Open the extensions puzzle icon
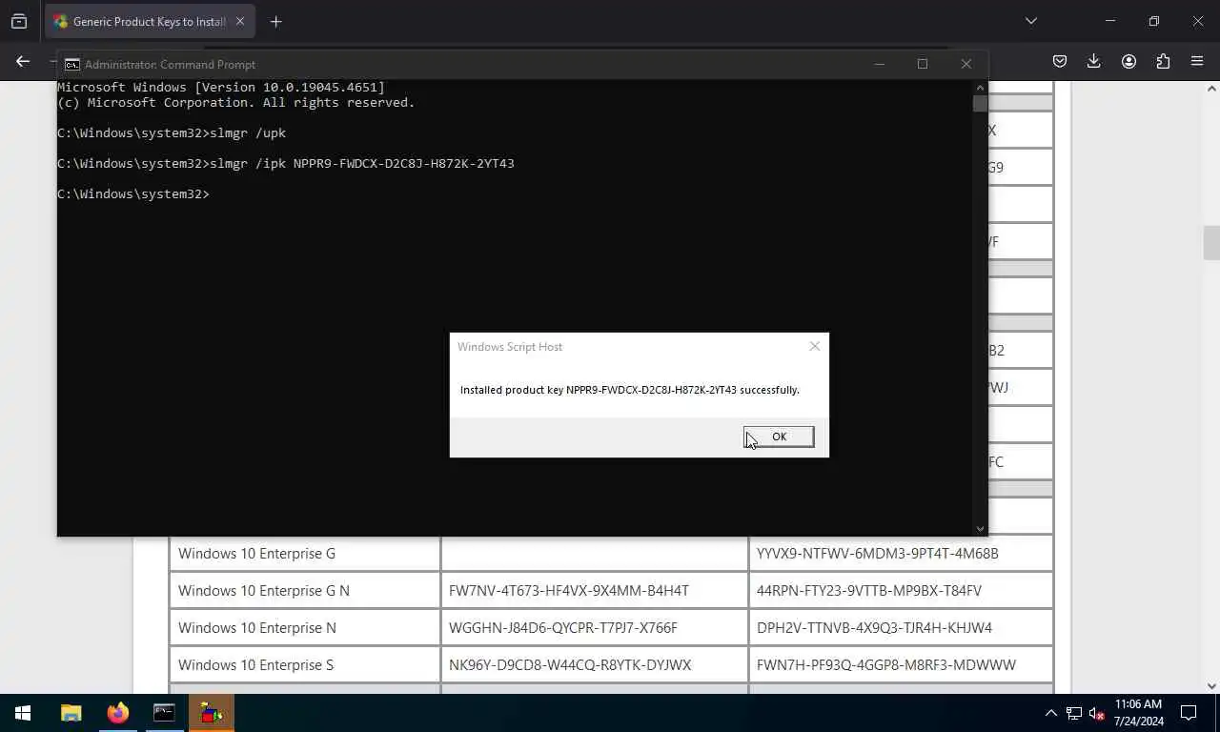Screen dimensions: 1220x732 coord(1163,61)
